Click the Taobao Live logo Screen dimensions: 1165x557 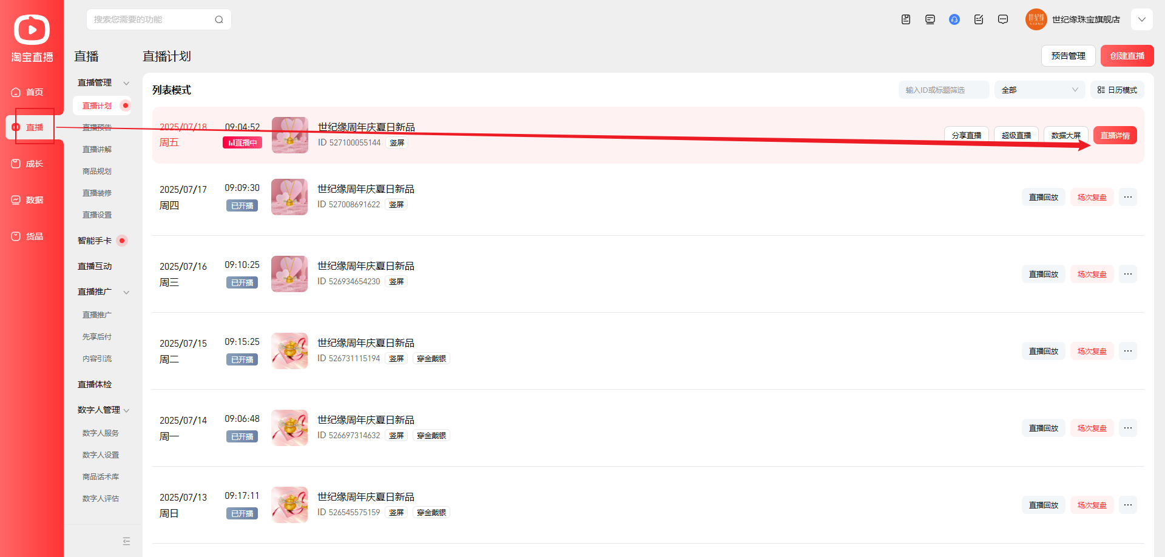(32, 38)
